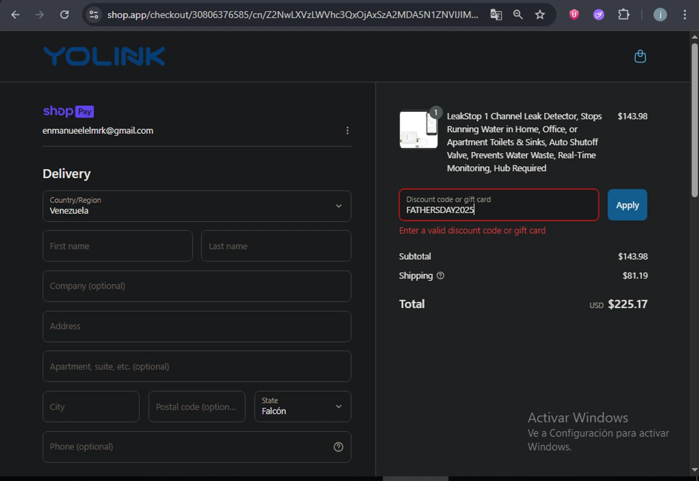
Task: Go back to the previous page
Action: (15, 15)
